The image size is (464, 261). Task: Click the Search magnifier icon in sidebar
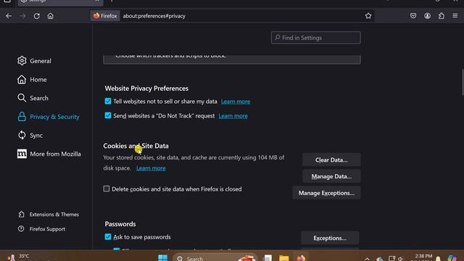(x=22, y=98)
